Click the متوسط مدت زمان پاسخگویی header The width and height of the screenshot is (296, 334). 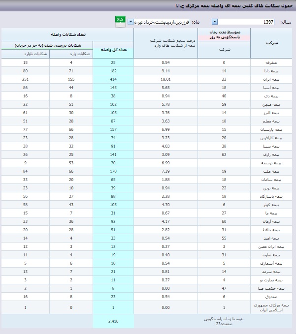point(224,34)
